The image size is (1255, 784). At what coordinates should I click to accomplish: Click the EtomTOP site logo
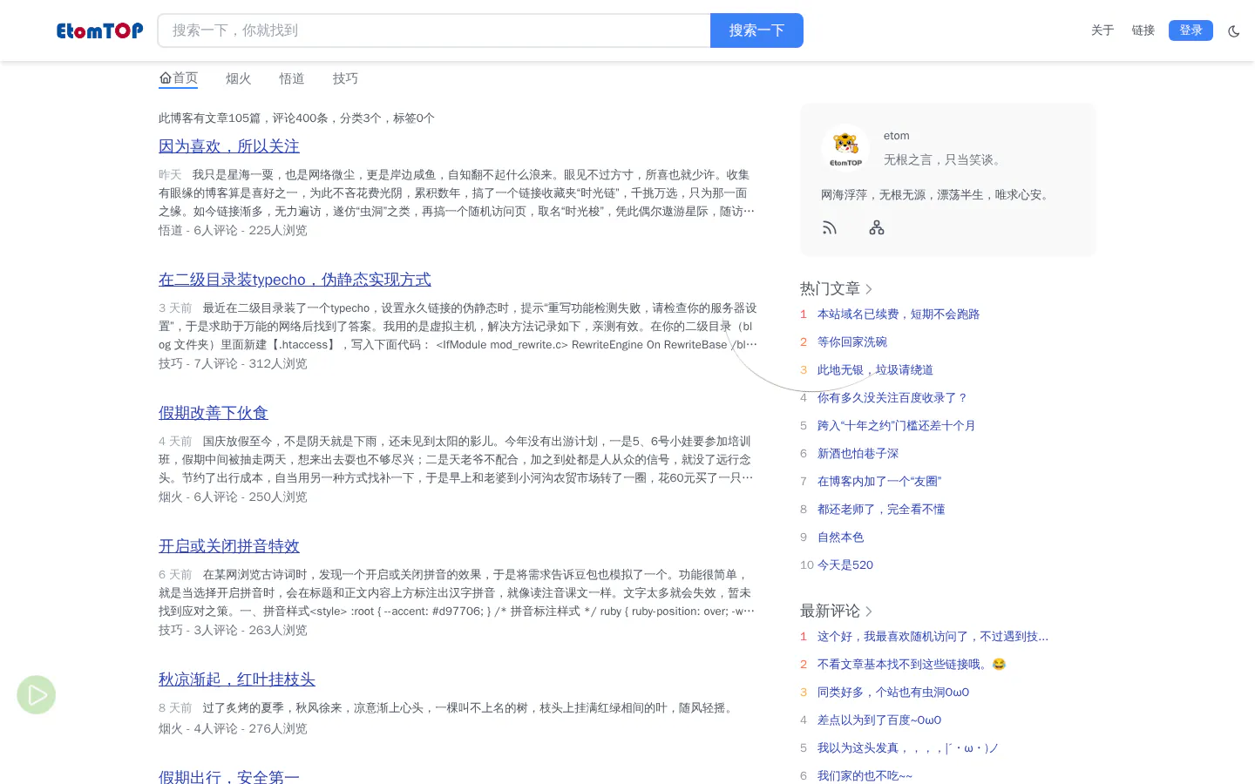tap(99, 30)
